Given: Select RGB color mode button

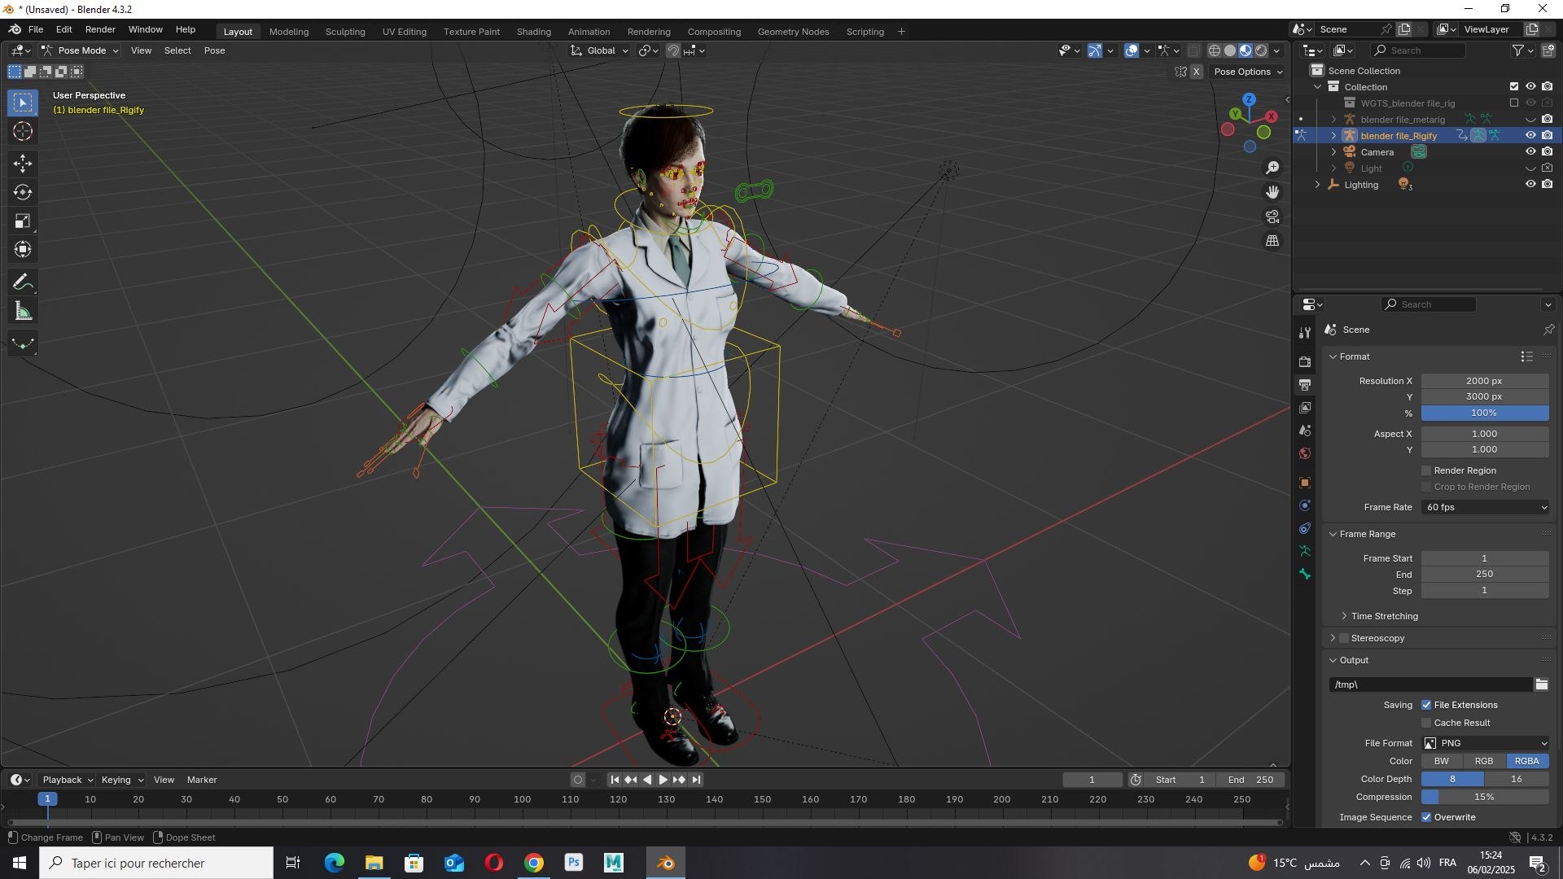Looking at the screenshot, I should point(1484,761).
